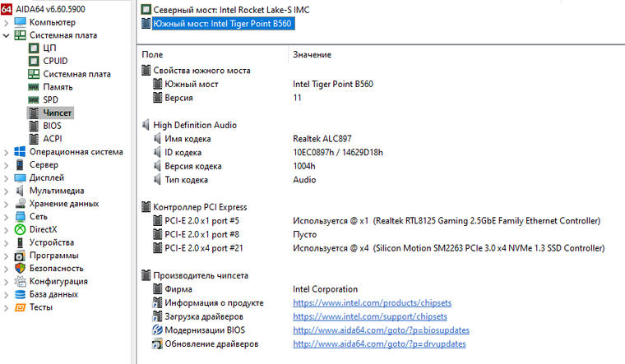Click the Сервер tower icon

(x=20, y=164)
